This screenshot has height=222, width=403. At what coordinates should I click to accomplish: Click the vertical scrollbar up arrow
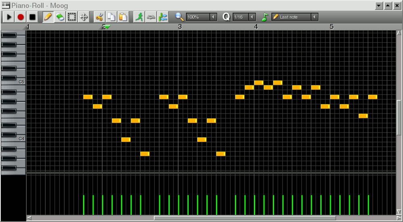click(x=399, y=33)
